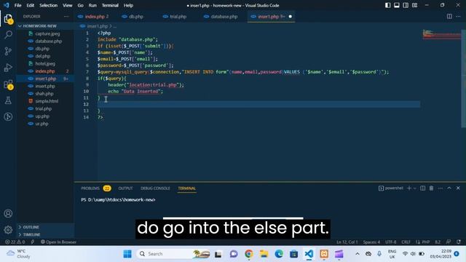Viewport: 466px width, 262px height.
Task: Open the Manage gear icon
Action: [x=8, y=230]
